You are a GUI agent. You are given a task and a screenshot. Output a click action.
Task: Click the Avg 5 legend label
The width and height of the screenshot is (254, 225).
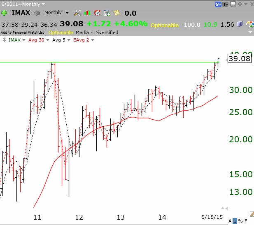(58, 40)
